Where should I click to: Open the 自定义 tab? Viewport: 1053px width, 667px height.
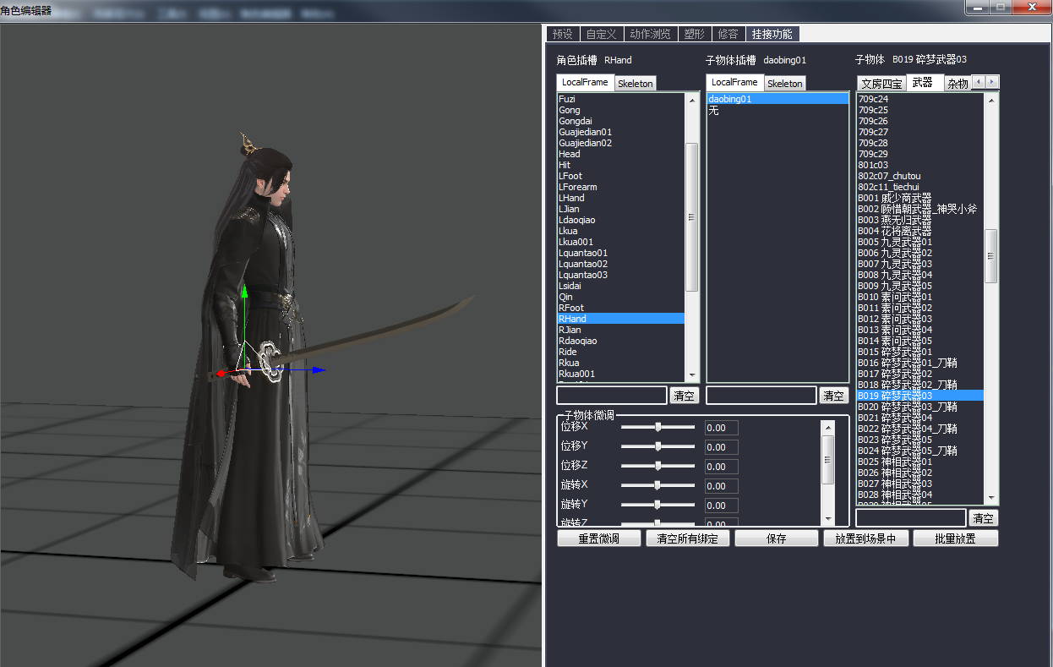pos(602,34)
